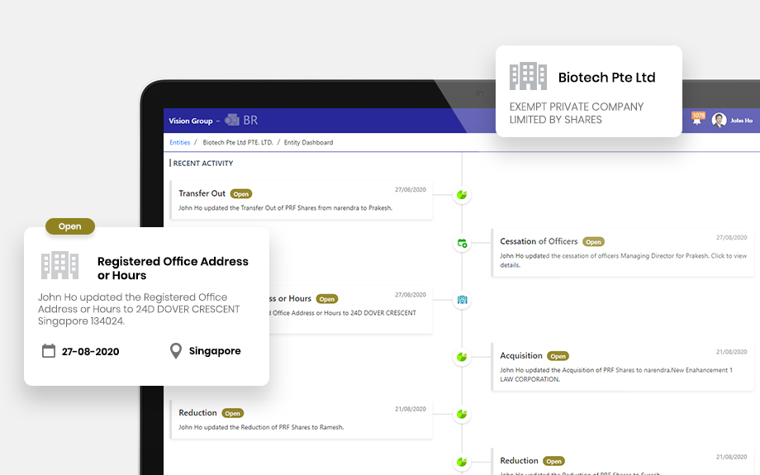Open the Acquisition activity card
The height and width of the screenshot is (475, 760).
pyautogui.click(x=623, y=367)
